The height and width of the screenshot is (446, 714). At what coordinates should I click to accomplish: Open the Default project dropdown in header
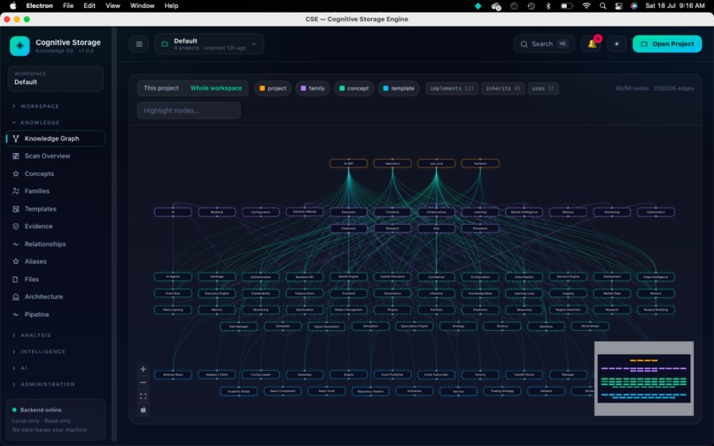coord(209,44)
